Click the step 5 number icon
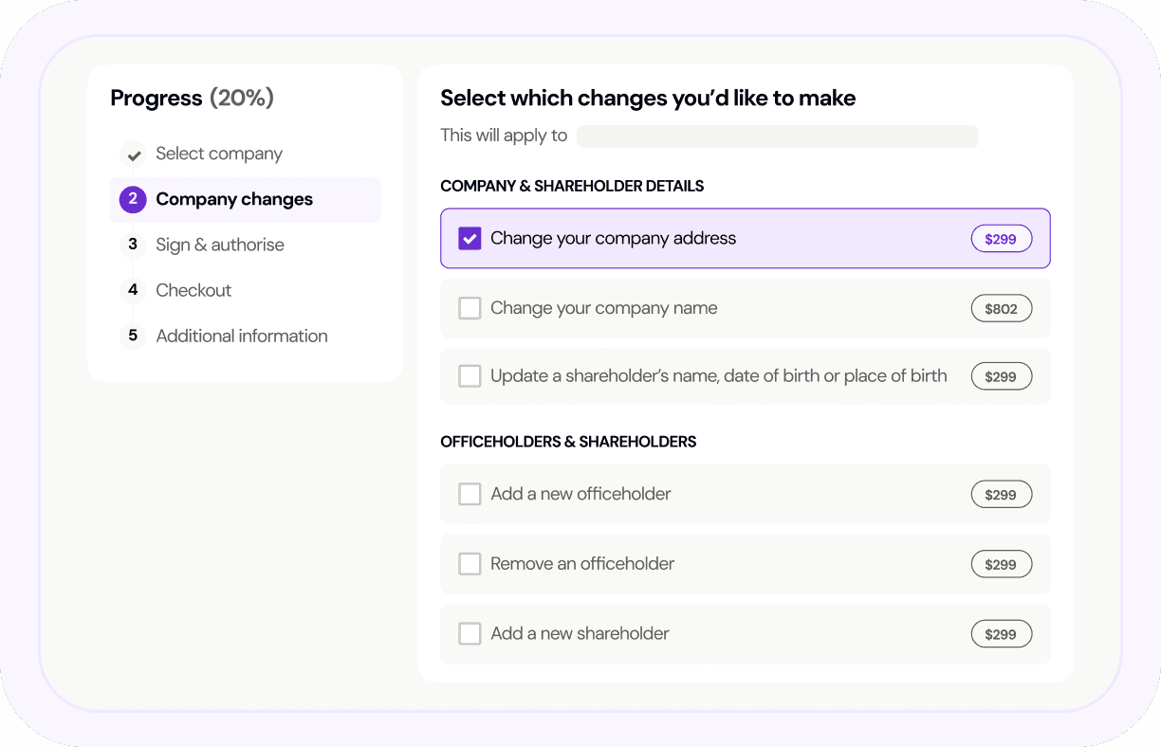This screenshot has height=747, width=1161. click(133, 336)
